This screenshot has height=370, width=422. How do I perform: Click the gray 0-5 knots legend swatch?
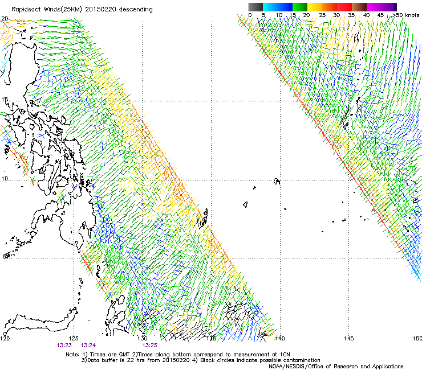click(255, 7)
